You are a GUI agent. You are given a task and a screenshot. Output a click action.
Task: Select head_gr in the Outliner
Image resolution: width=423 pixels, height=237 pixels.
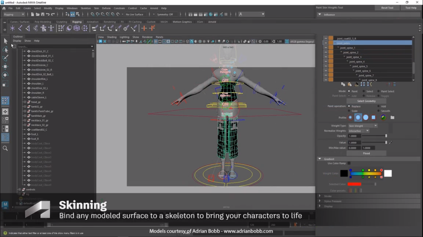pos(36,102)
